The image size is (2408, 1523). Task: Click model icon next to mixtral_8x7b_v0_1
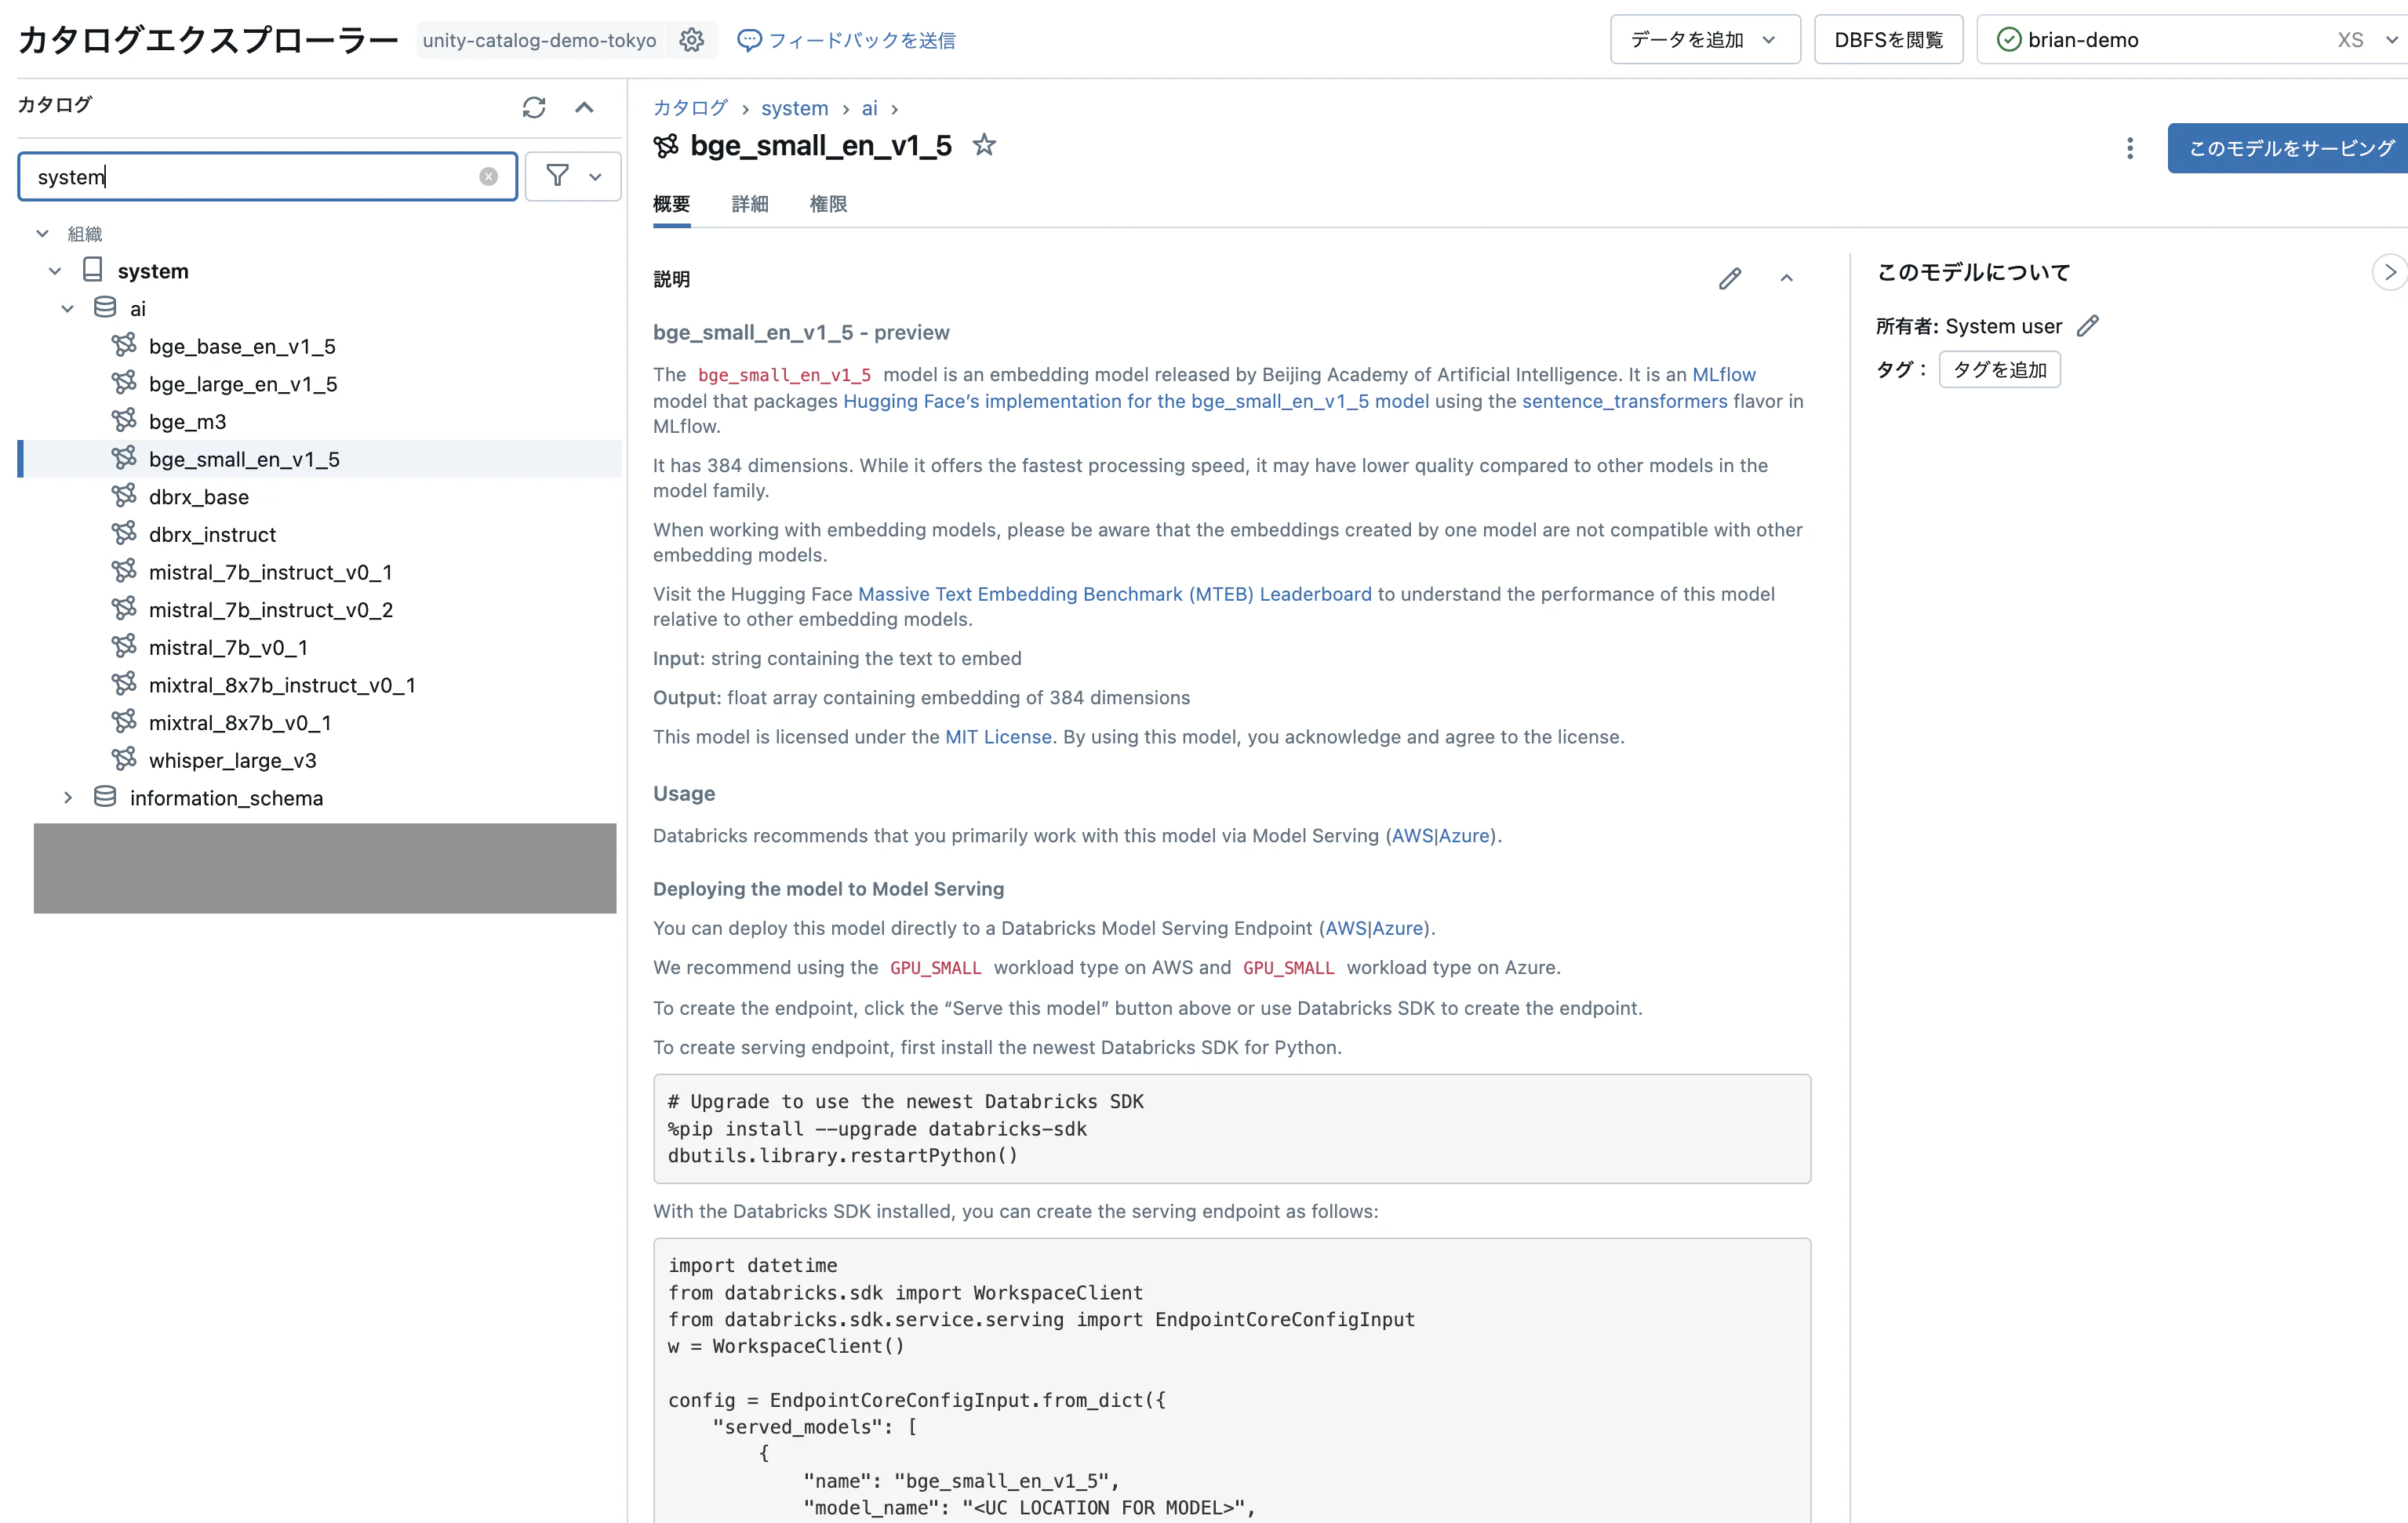click(x=124, y=722)
